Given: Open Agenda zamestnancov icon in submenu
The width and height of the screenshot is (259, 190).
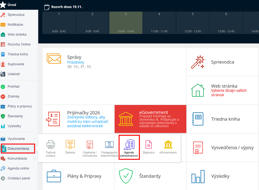Looking at the screenshot, I should [x=129, y=145].
